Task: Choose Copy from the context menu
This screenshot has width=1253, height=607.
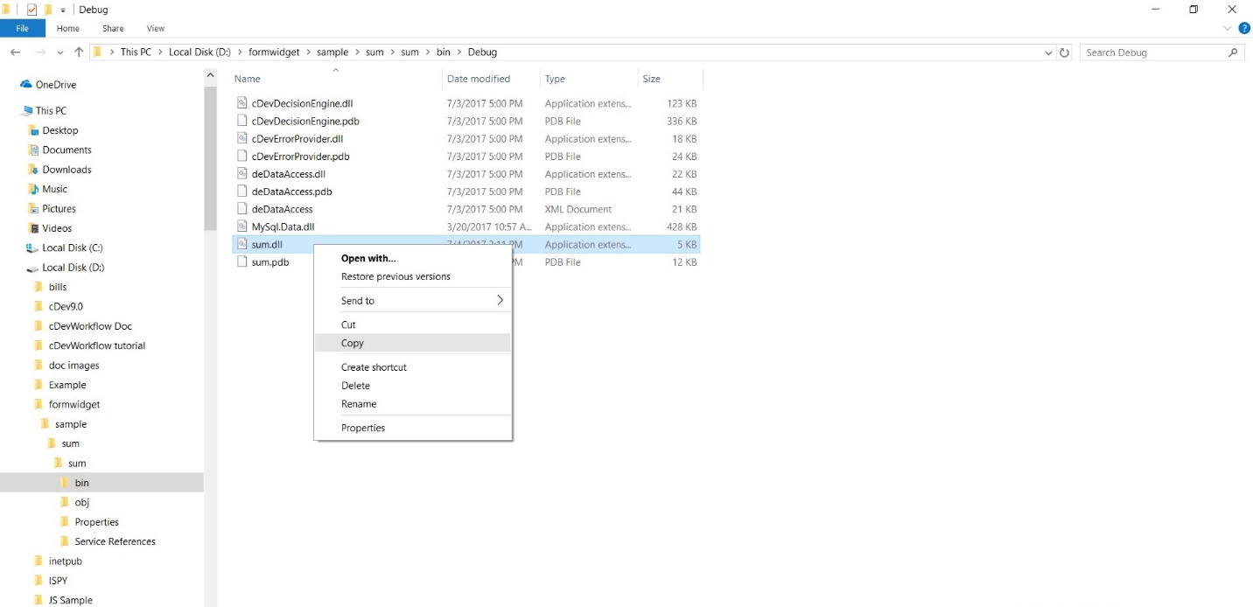Action: (x=353, y=343)
